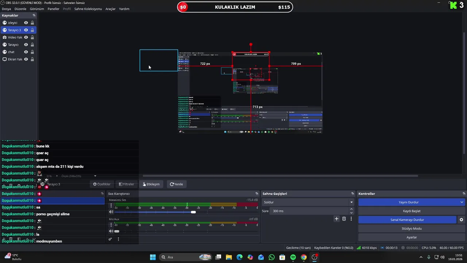Click the Mic/Aux volume slider handle
The width and height of the screenshot is (467, 263).
tap(117, 231)
